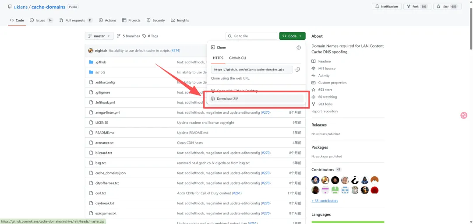Open the Insights tab
Viewport: 473px width, 224px height.
(x=180, y=20)
